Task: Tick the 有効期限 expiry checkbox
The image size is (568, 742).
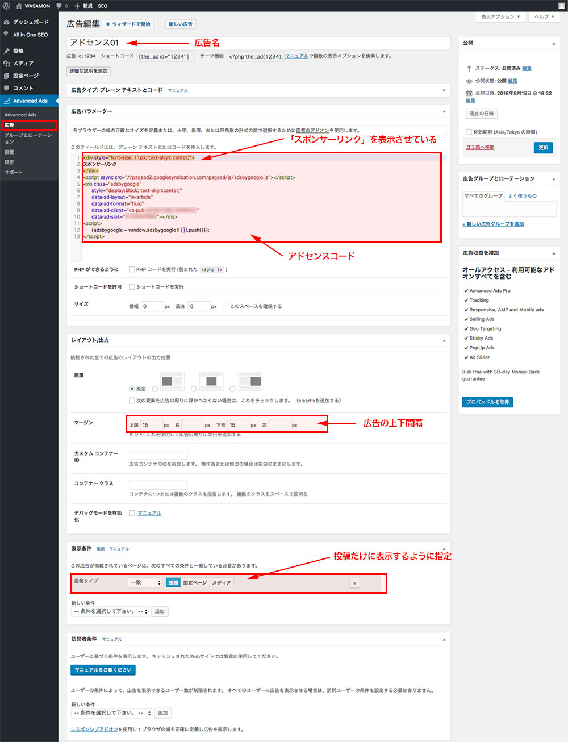Action: coord(469,132)
